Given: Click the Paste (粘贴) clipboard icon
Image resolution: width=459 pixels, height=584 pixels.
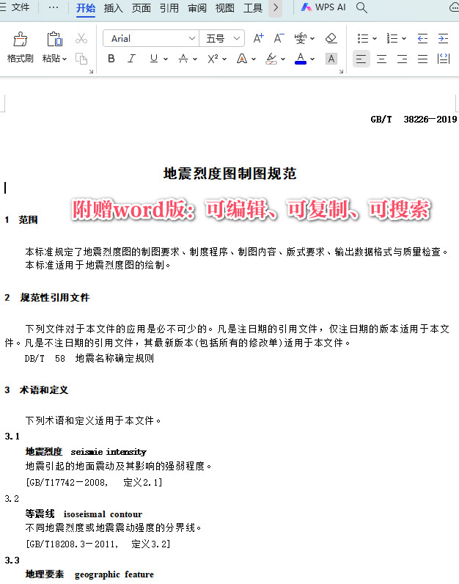Looking at the screenshot, I should tap(54, 39).
